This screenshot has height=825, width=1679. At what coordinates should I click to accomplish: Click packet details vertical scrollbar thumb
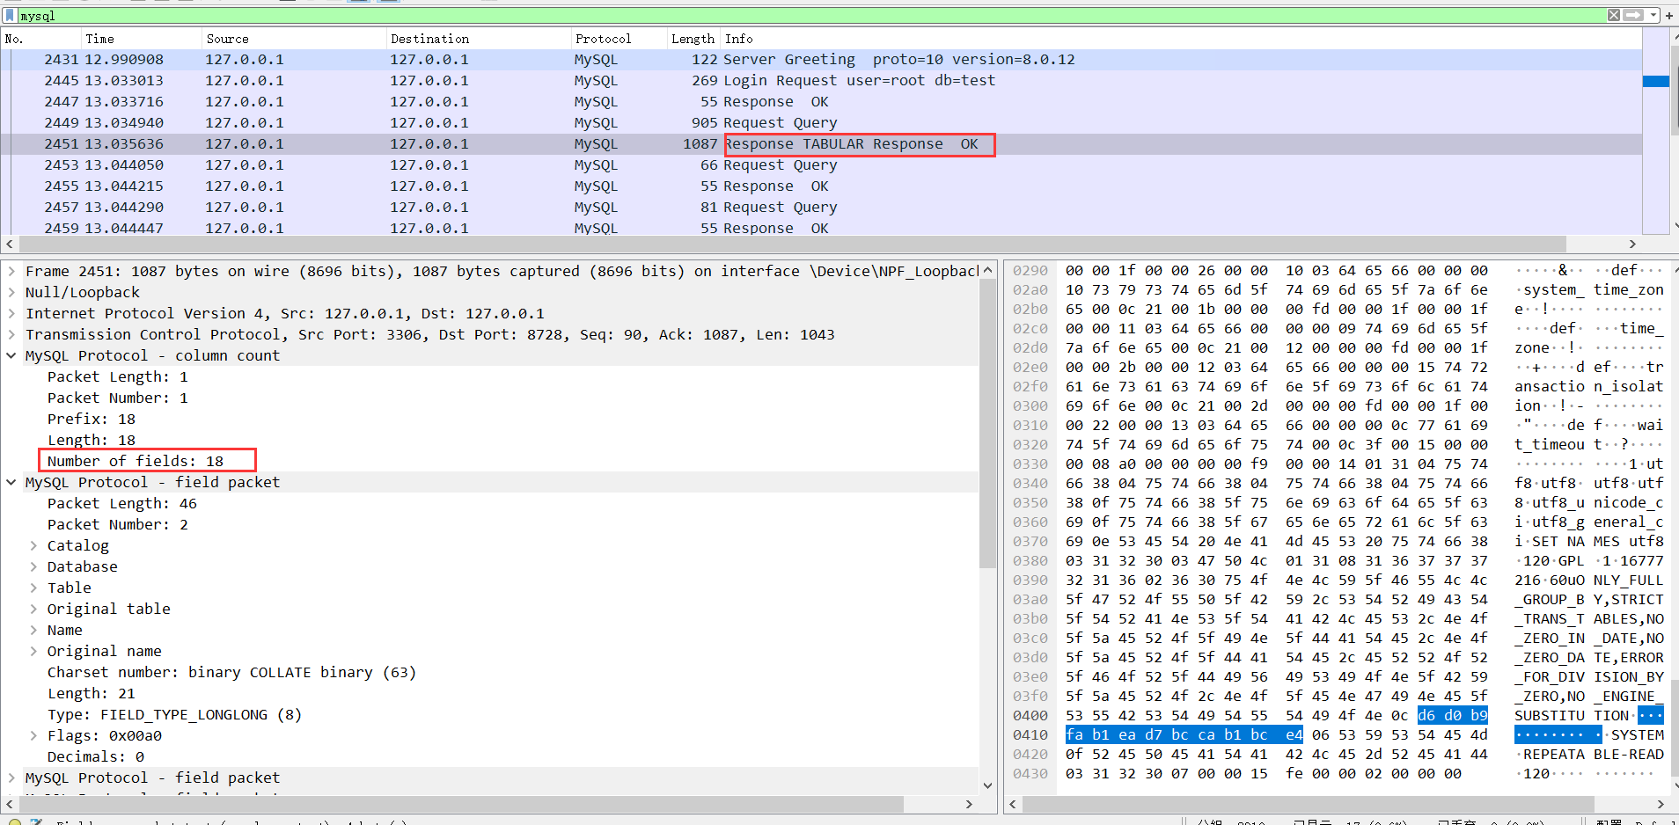click(x=987, y=422)
